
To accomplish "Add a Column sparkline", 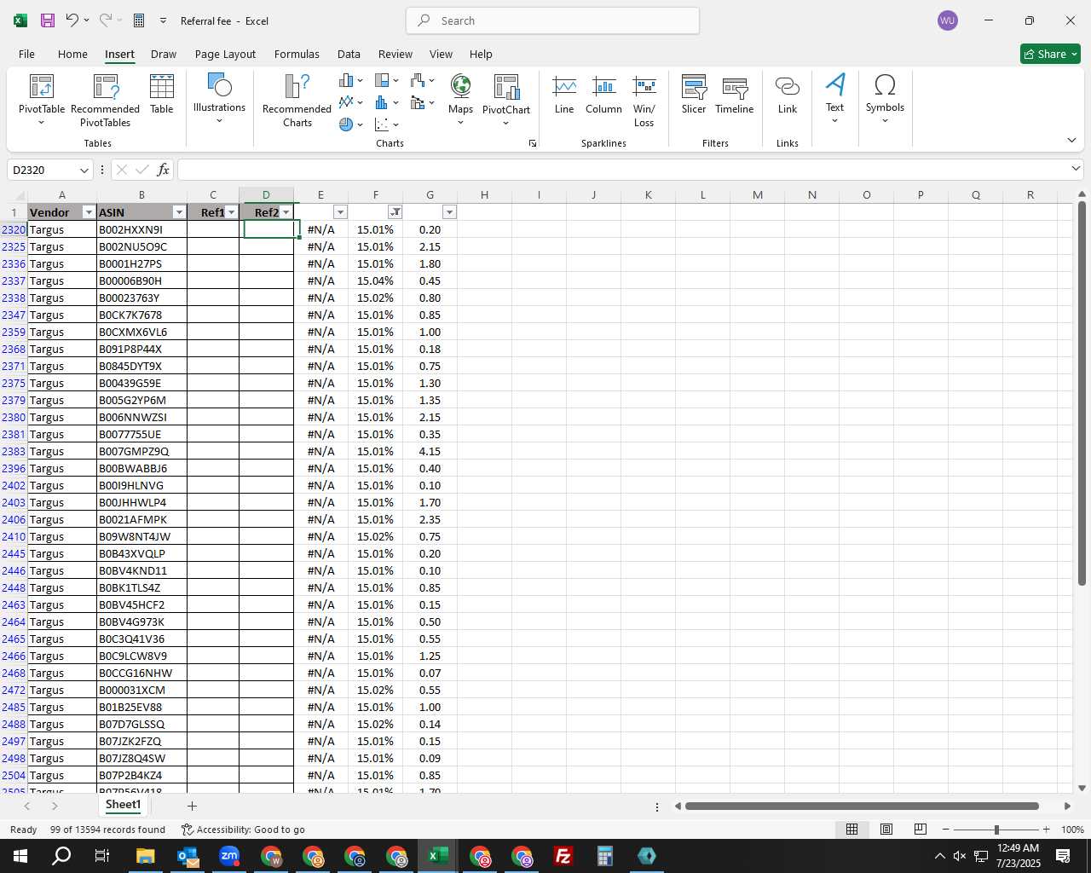I will pos(603,95).
